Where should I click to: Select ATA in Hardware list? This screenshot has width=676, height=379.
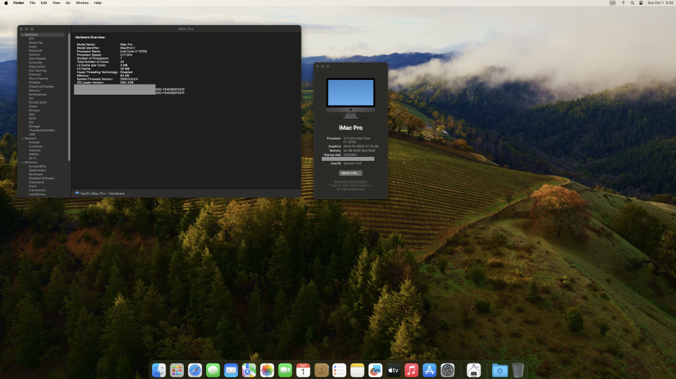point(32,39)
